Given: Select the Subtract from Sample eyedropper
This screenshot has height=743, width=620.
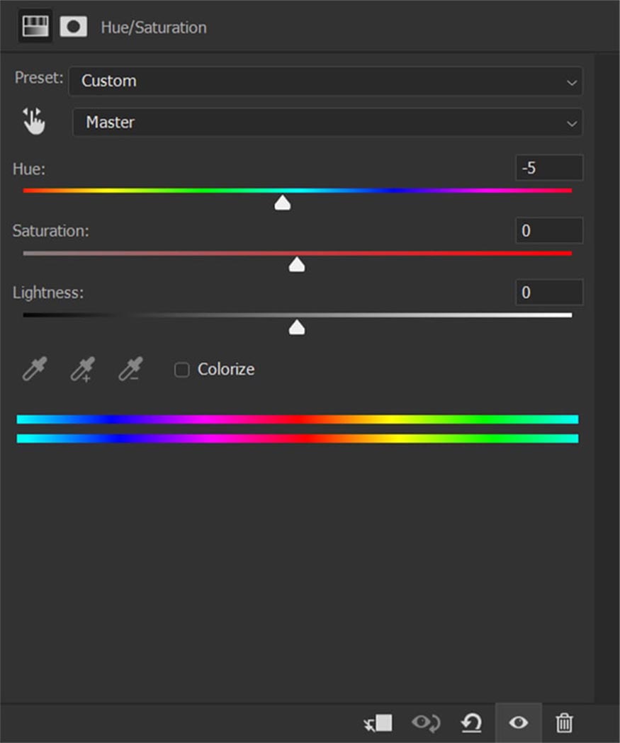Looking at the screenshot, I should coord(130,369).
